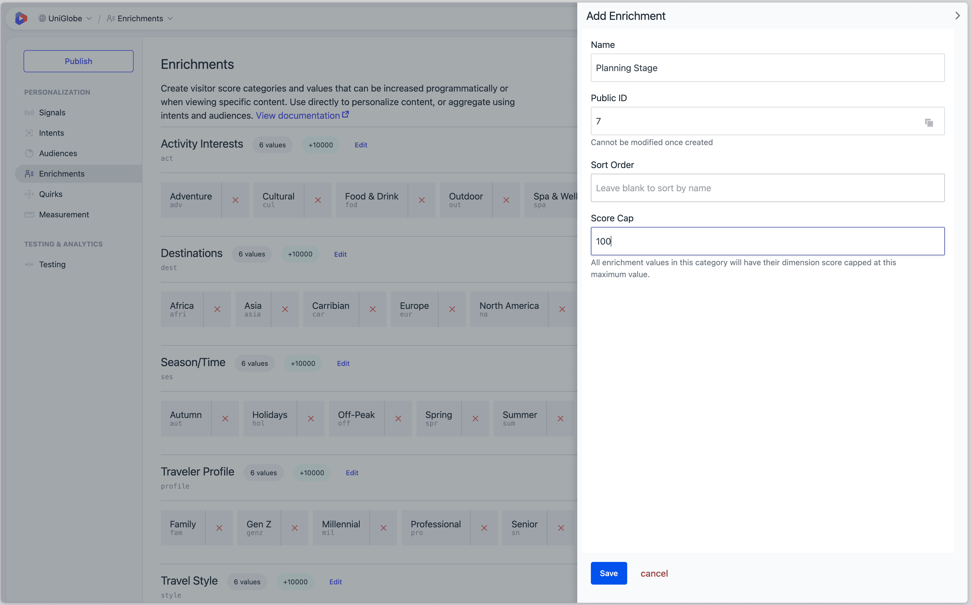Delete the Adventure enrichment value

point(235,200)
